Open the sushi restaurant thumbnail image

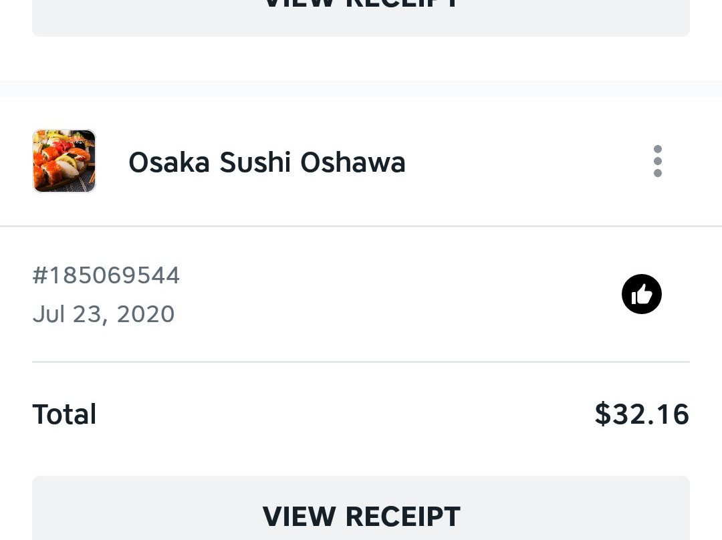tap(64, 160)
